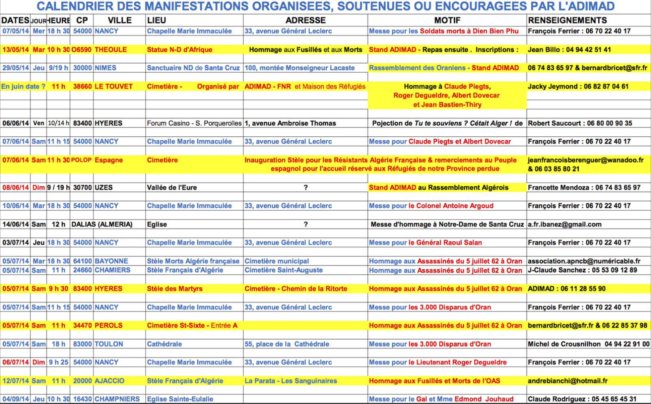The width and height of the screenshot is (651, 404).
Task: Click the city cell CHAMPNIERS
Action: click(x=117, y=399)
